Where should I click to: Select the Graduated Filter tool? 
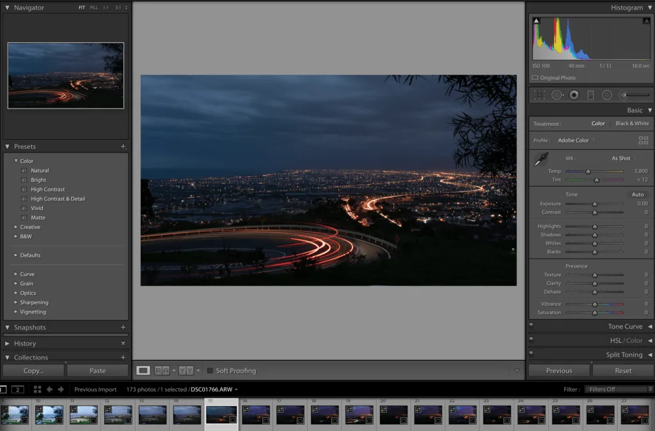click(x=590, y=95)
